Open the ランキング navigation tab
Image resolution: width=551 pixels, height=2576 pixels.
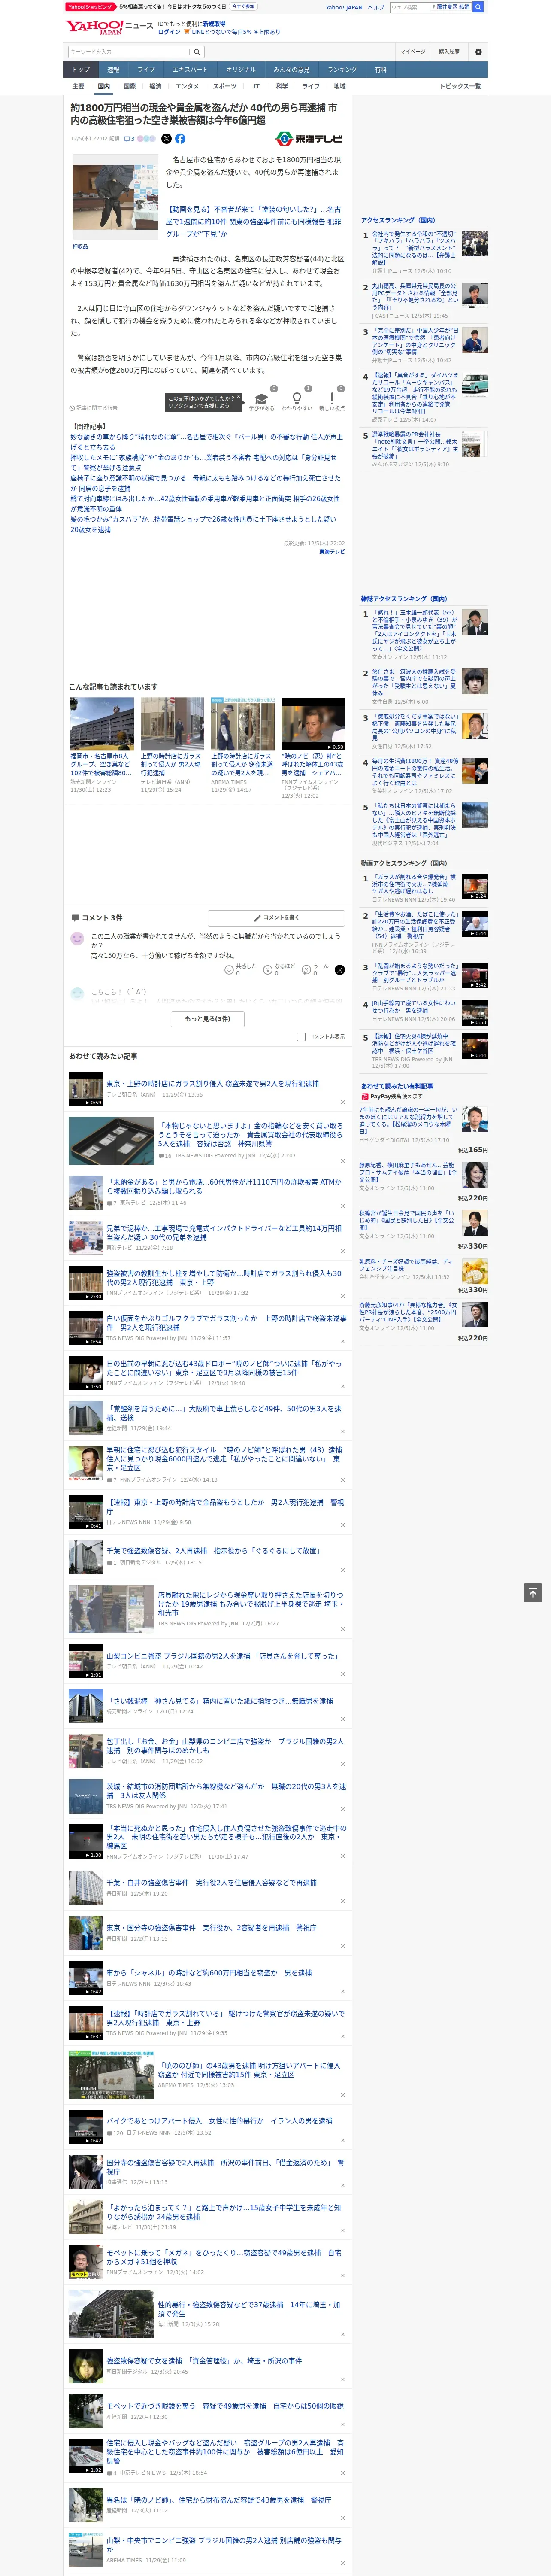pos(342,70)
